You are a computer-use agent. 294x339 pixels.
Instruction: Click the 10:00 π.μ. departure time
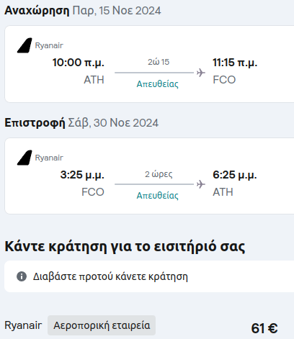pyautogui.click(x=79, y=63)
